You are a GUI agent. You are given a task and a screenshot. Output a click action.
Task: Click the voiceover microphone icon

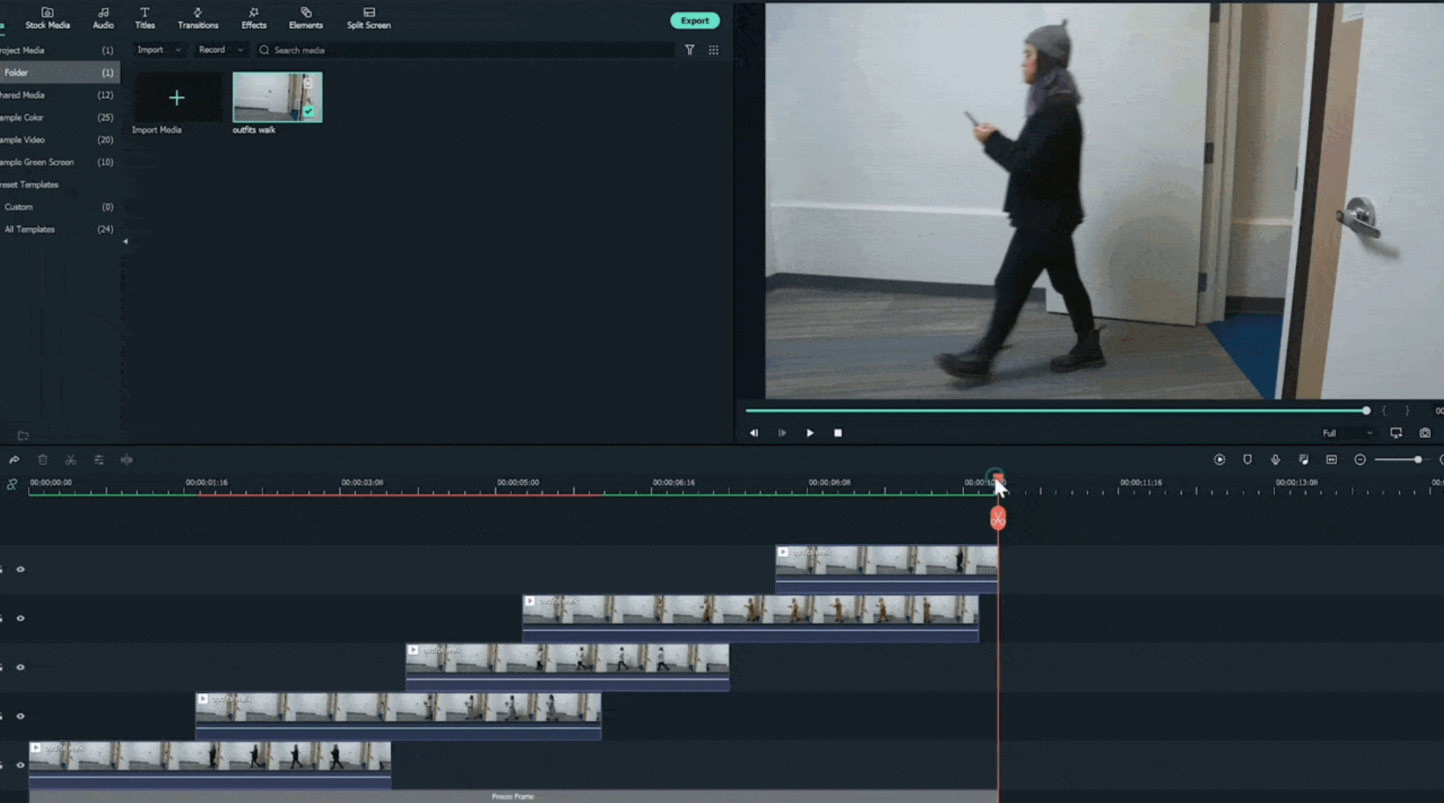click(x=1275, y=460)
